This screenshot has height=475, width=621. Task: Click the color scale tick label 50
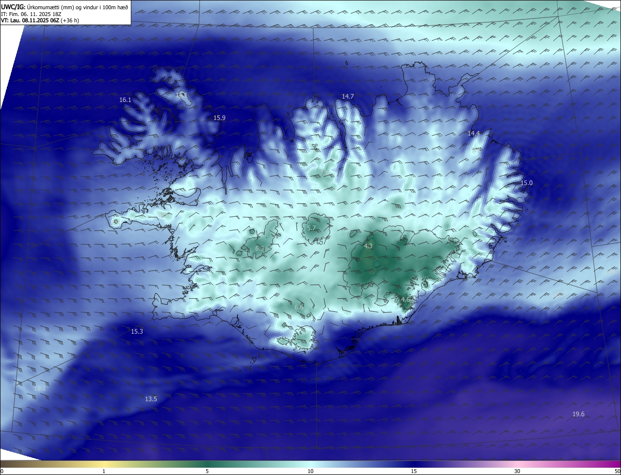[617, 471]
